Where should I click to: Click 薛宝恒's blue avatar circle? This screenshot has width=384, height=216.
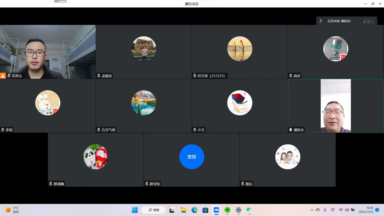pos(192,157)
